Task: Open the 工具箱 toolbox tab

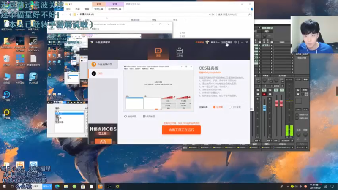Action: click(x=179, y=52)
